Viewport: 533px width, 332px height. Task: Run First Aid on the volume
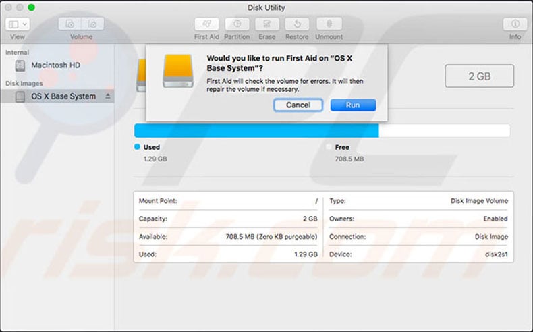[x=353, y=105]
